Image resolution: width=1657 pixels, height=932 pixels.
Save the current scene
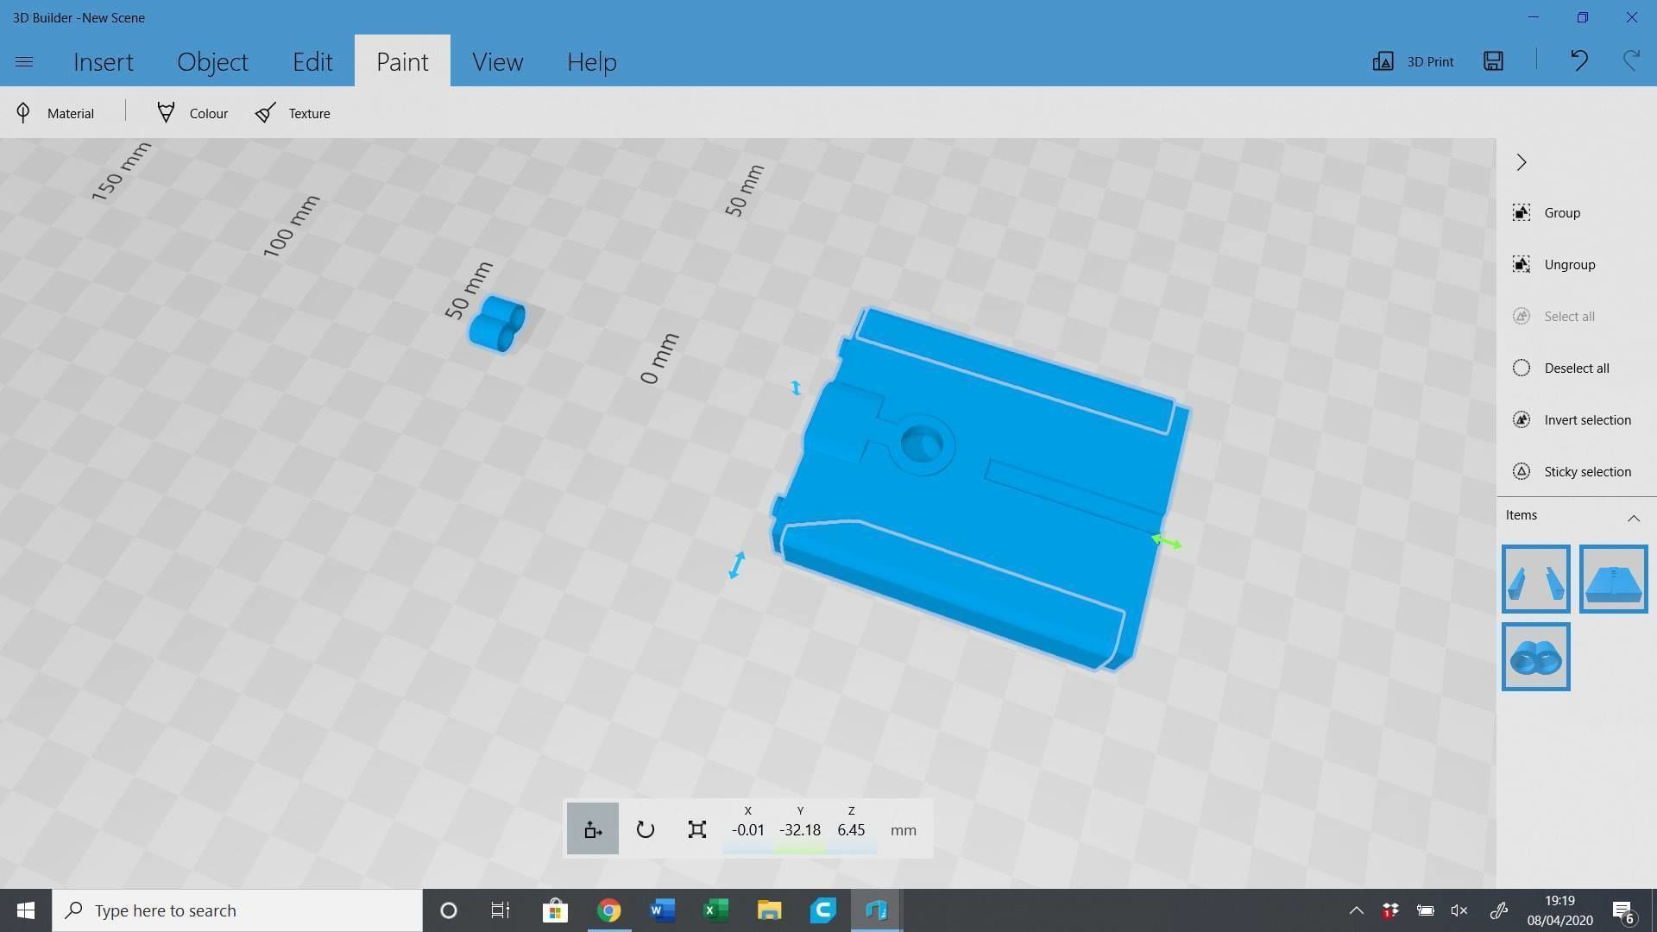pos(1493,61)
